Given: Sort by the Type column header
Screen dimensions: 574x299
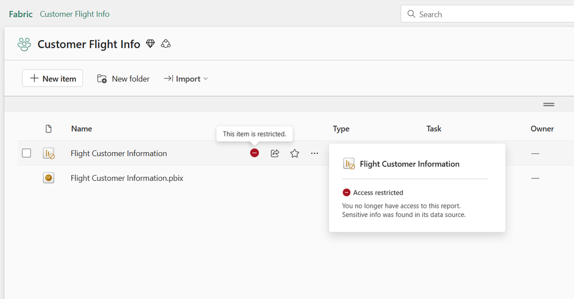Looking at the screenshot, I should (341, 129).
